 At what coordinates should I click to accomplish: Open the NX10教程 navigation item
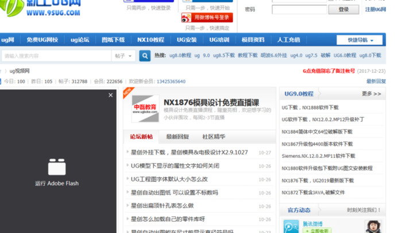click(150, 40)
